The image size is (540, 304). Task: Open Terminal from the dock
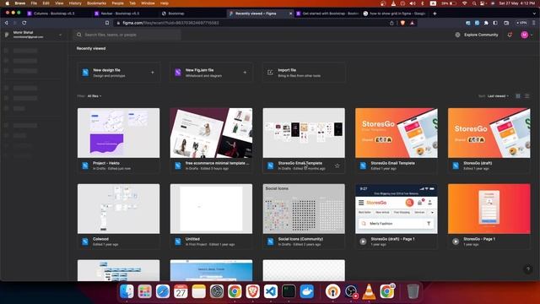289,291
